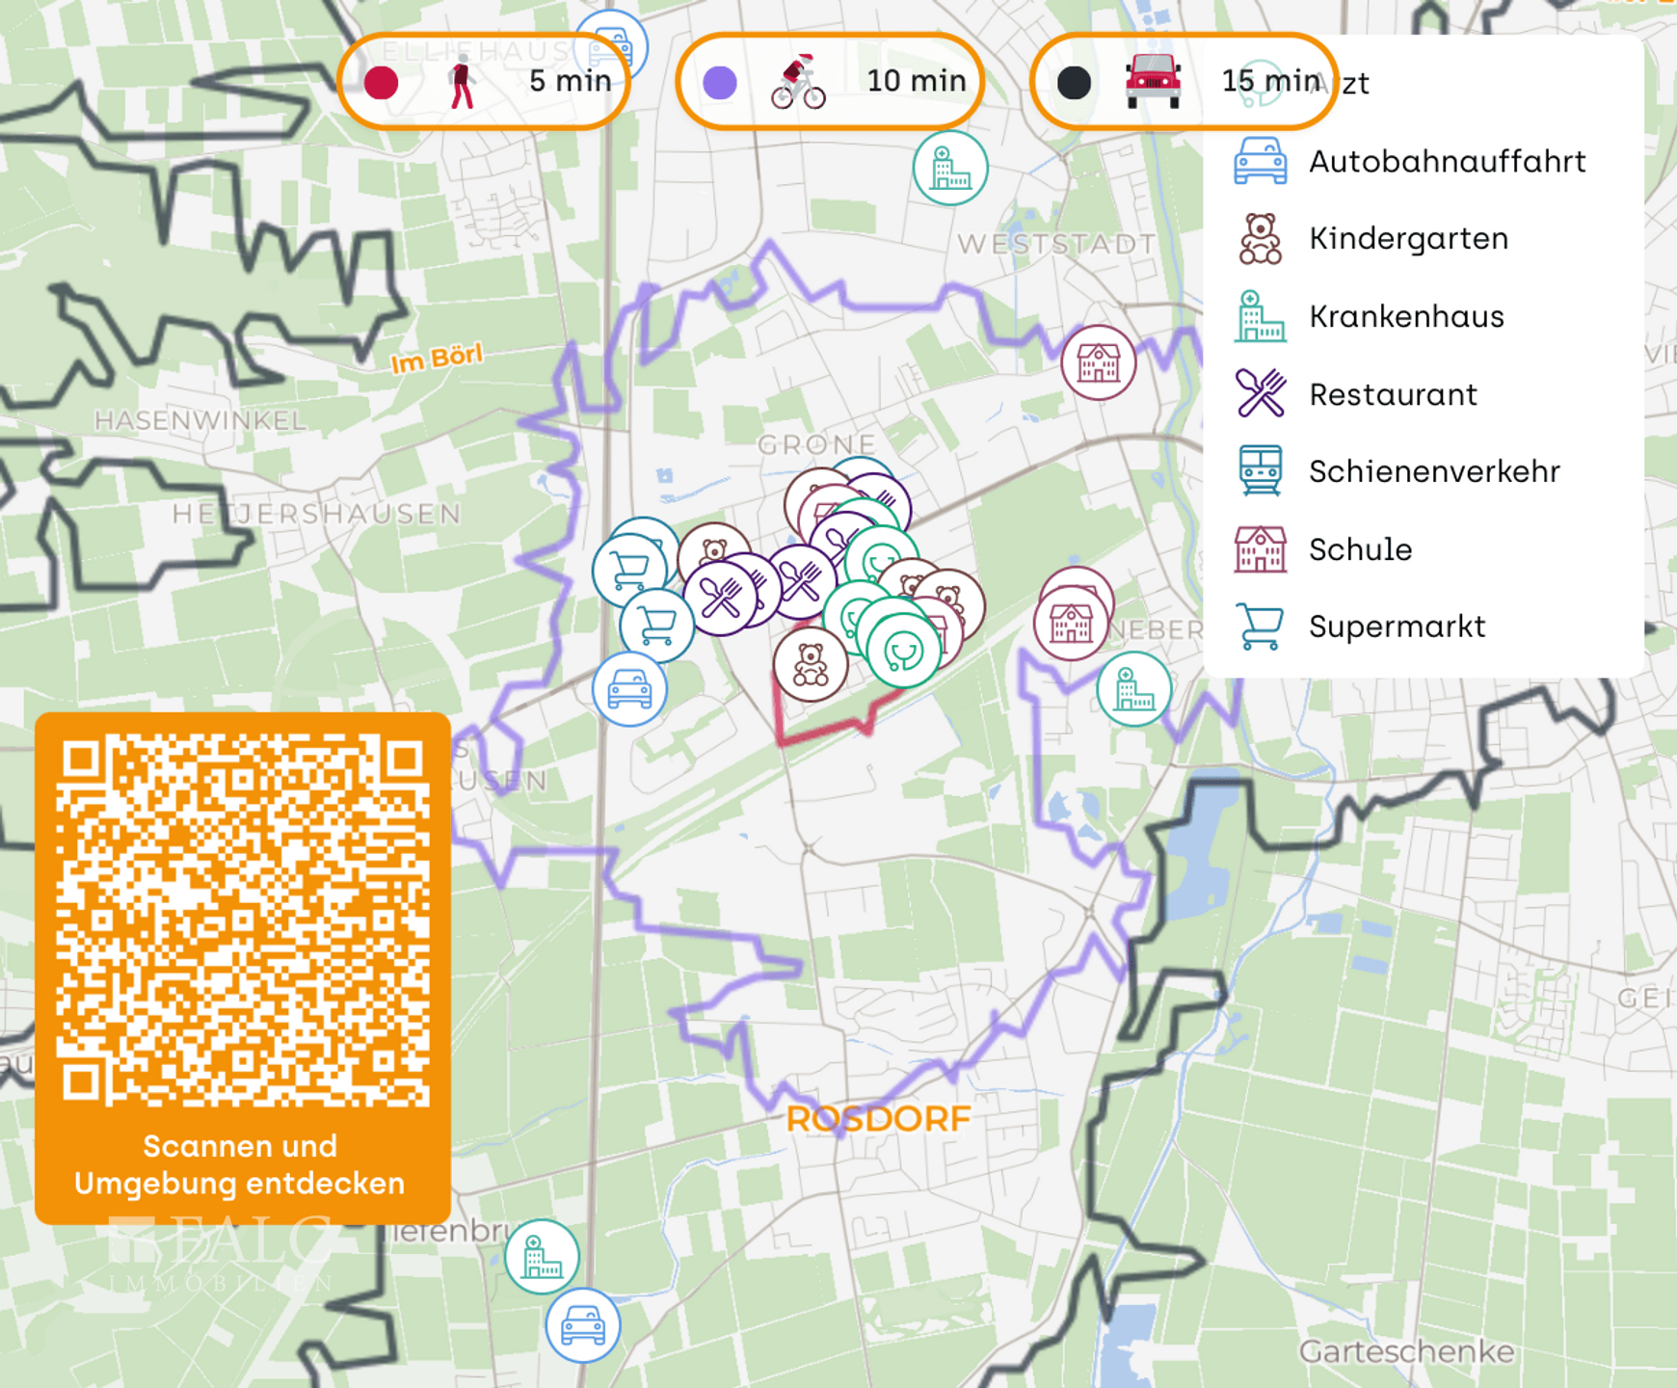Click the red dot in walking pill

pyautogui.click(x=381, y=83)
